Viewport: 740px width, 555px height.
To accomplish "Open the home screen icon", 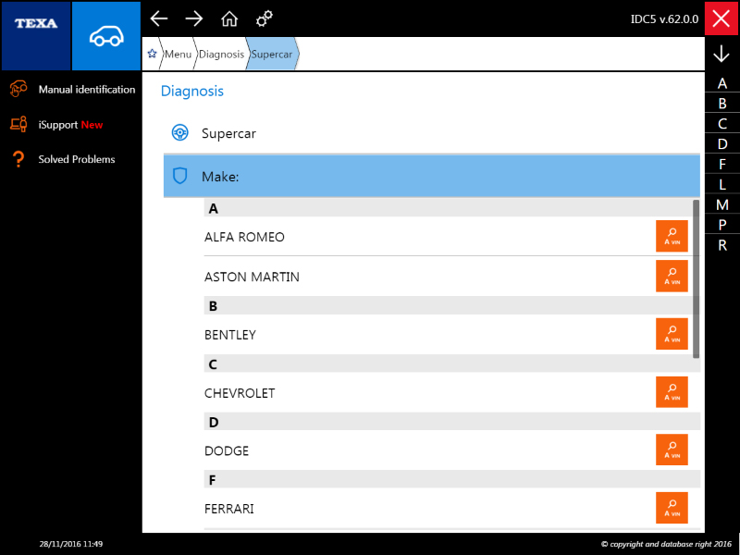I will click(229, 18).
